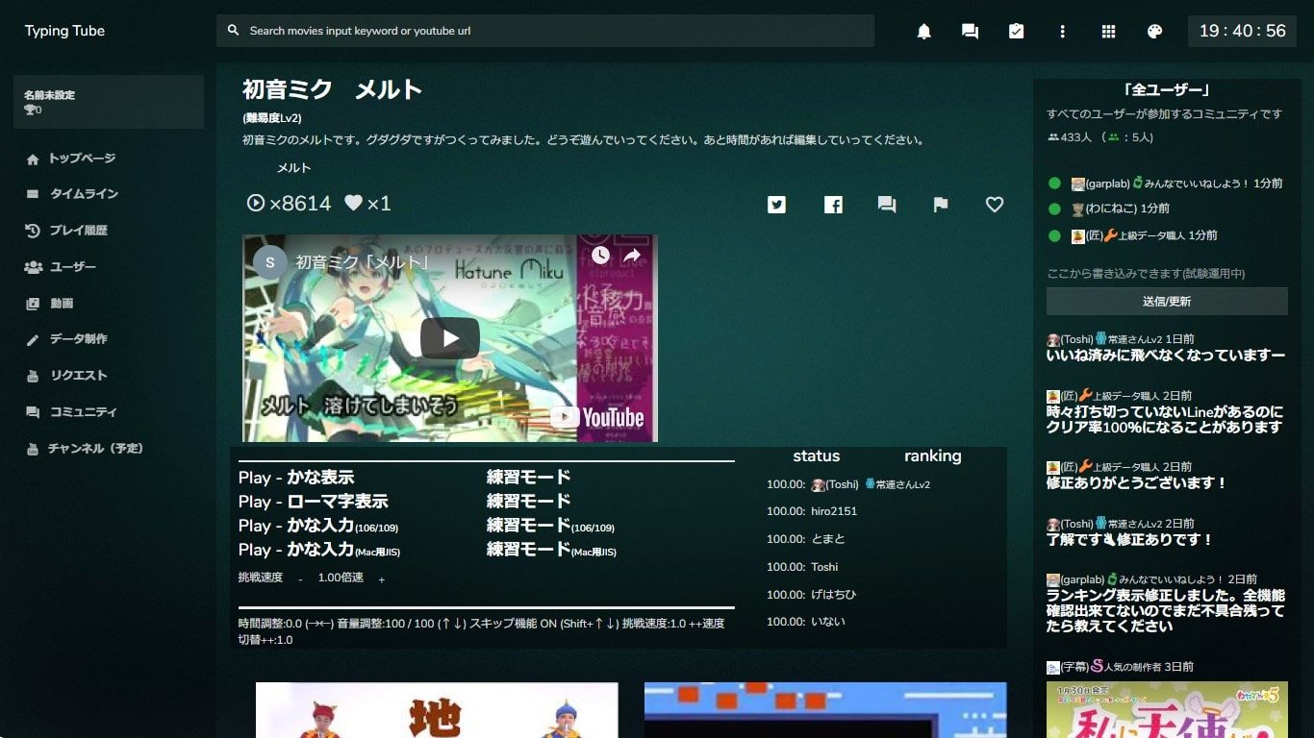Click the Watch Later clock on the video

pyautogui.click(x=600, y=256)
